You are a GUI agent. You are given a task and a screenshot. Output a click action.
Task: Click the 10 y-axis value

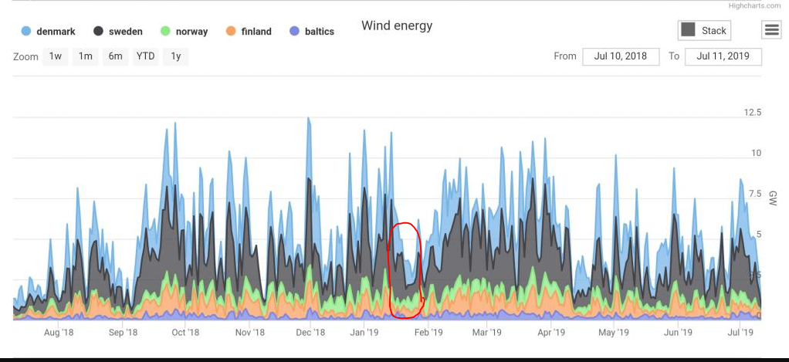pos(757,153)
